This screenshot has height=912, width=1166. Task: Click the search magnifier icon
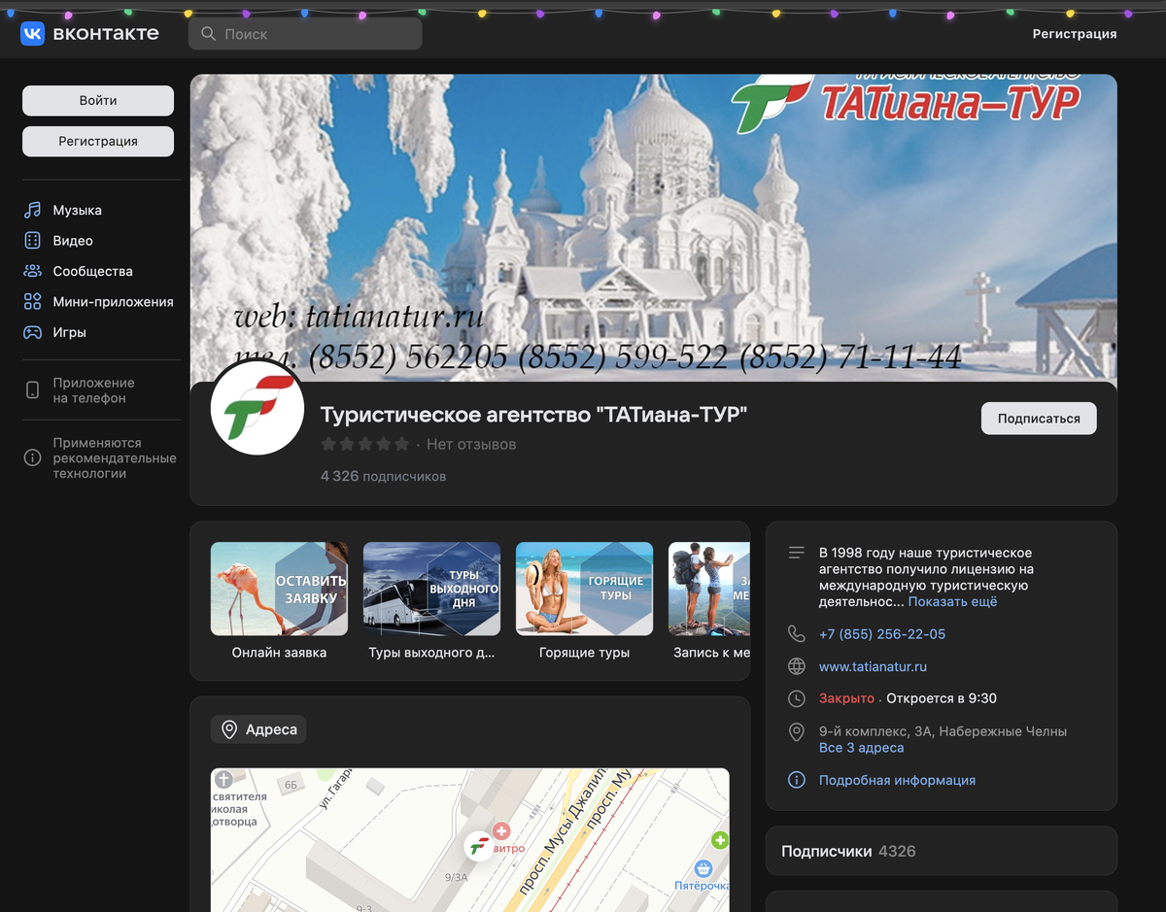[x=208, y=34]
